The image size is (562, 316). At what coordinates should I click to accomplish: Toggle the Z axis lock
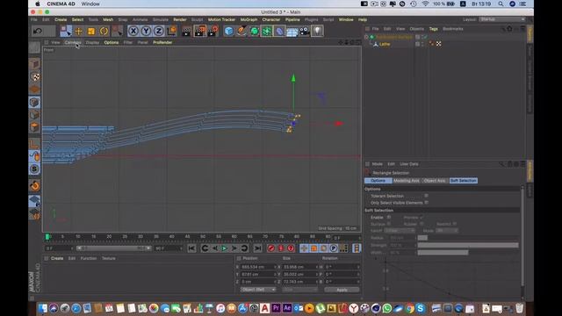[158, 32]
